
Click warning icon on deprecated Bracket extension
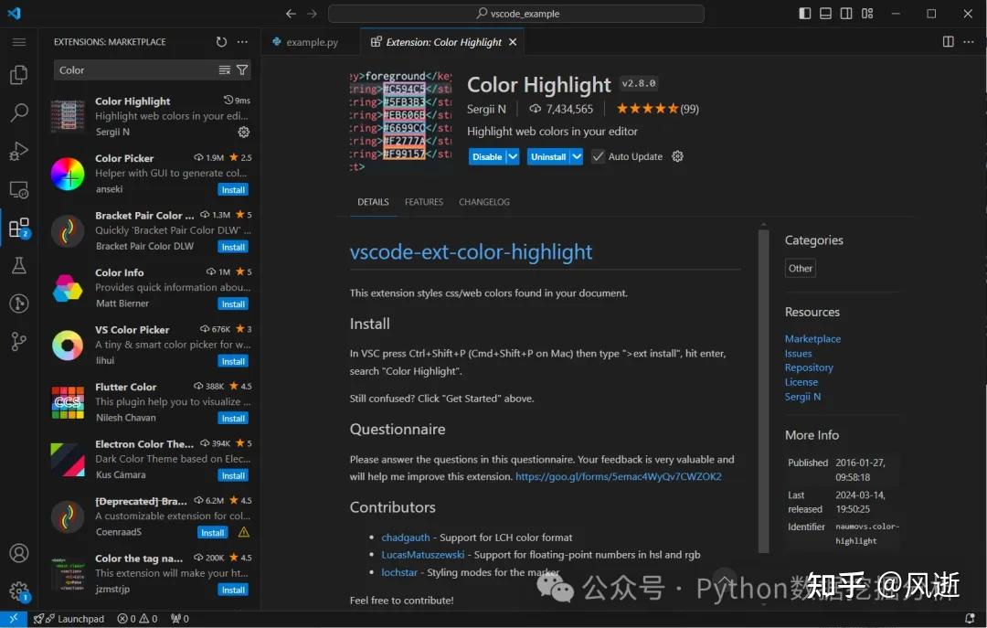244,532
